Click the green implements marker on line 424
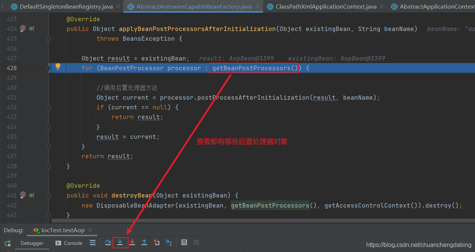This screenshot has width=475, height=252. (32, 28)
